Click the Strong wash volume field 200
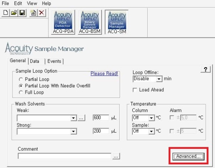 [101, 131]
